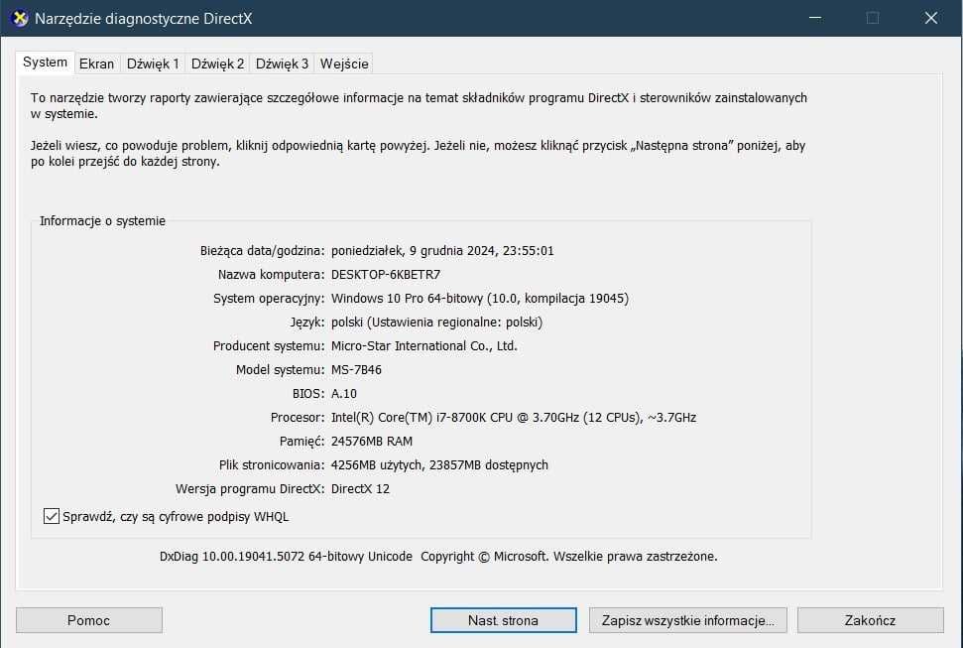The height and width of the screenshot is (648, 963).
Task: Open the Dźwięk 1 tab
Action: click(x=153, y=64)
